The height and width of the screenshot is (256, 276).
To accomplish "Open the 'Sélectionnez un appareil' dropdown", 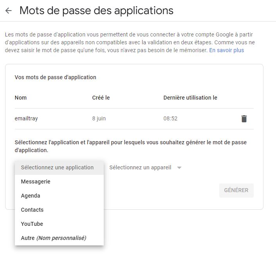I will 140,167.
